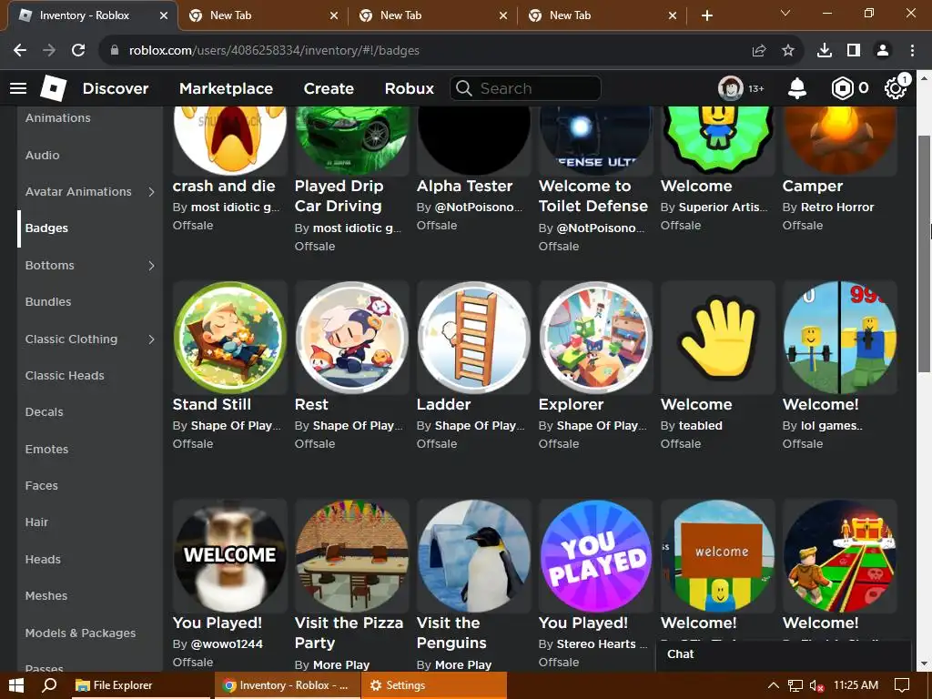Click creator link @wowo1244
The width and height of the screenshot is (932, 699).
(227, 643)
